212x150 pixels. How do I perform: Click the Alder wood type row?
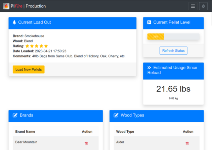[x=120, y=142]
